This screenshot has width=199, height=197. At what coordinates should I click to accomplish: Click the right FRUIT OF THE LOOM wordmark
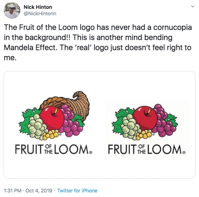146,150
